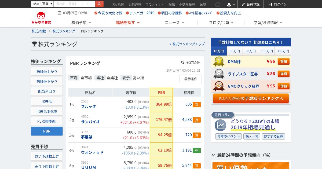Open the 出来高 ranking

(47, 101)
